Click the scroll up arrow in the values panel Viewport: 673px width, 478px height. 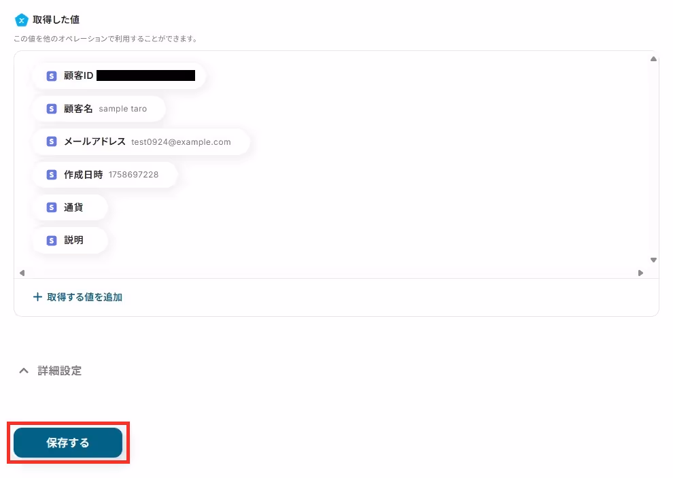click(653, 59)
